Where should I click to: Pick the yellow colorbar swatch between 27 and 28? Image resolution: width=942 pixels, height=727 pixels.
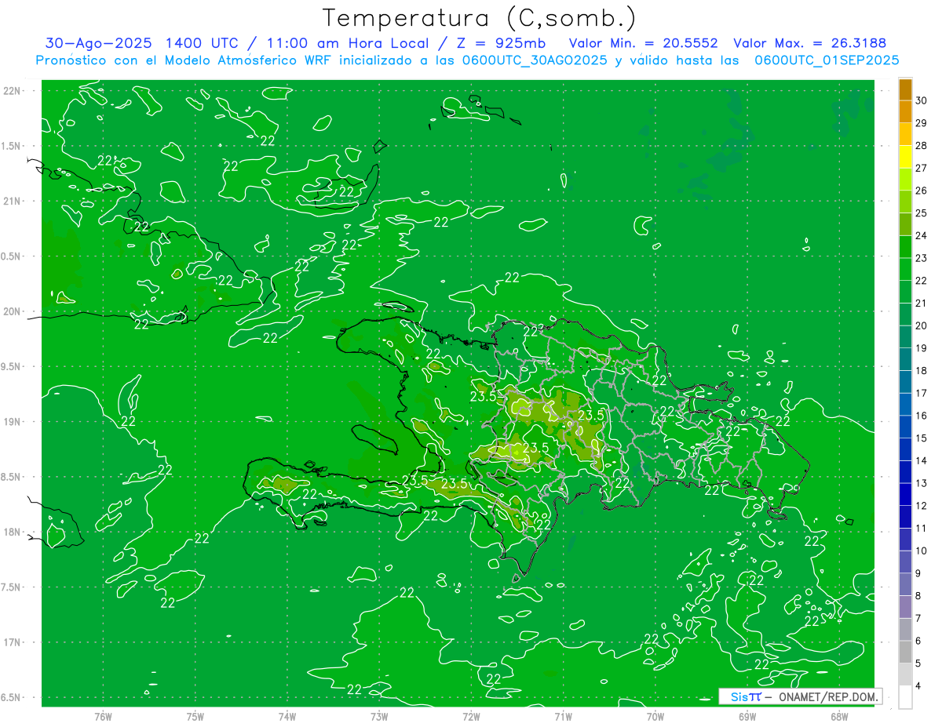pyautogui.click(x=905, y=157)
